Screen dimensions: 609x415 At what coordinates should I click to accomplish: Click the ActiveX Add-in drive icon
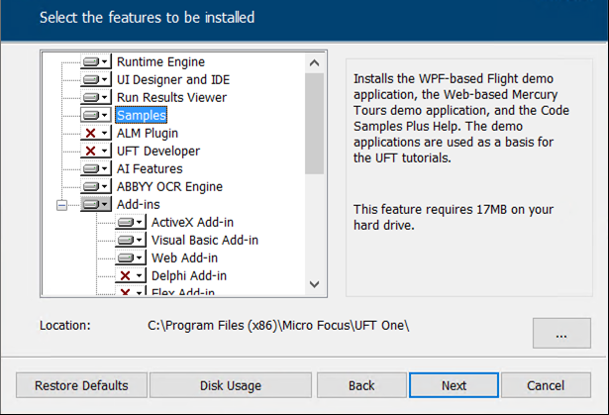(x=126, y=223)
